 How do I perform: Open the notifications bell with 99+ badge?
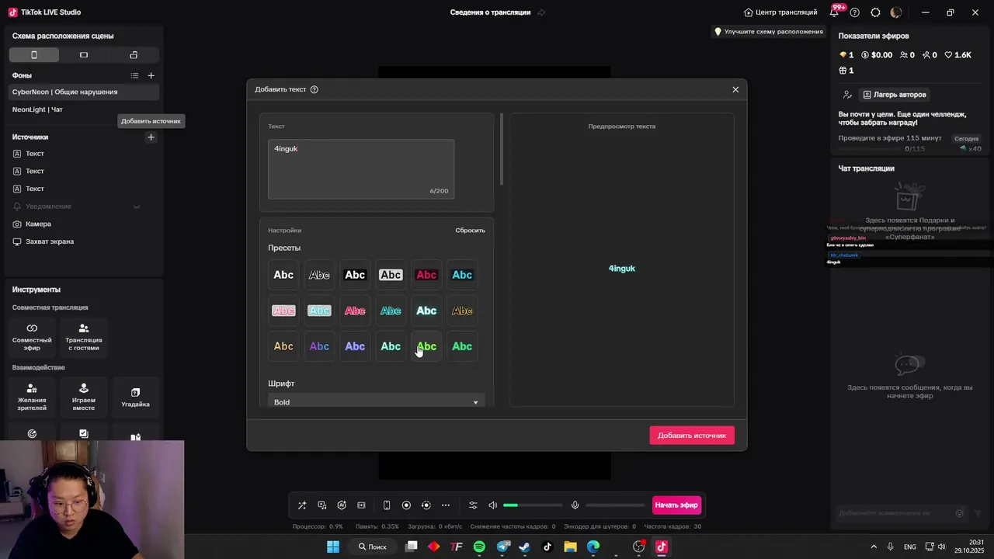click(x=836, y=12)
